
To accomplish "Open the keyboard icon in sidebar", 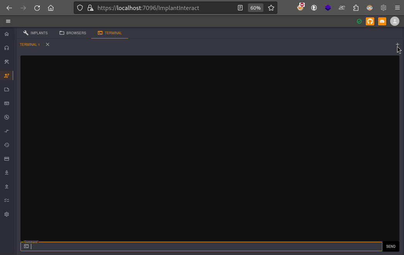I will point(7,103).
